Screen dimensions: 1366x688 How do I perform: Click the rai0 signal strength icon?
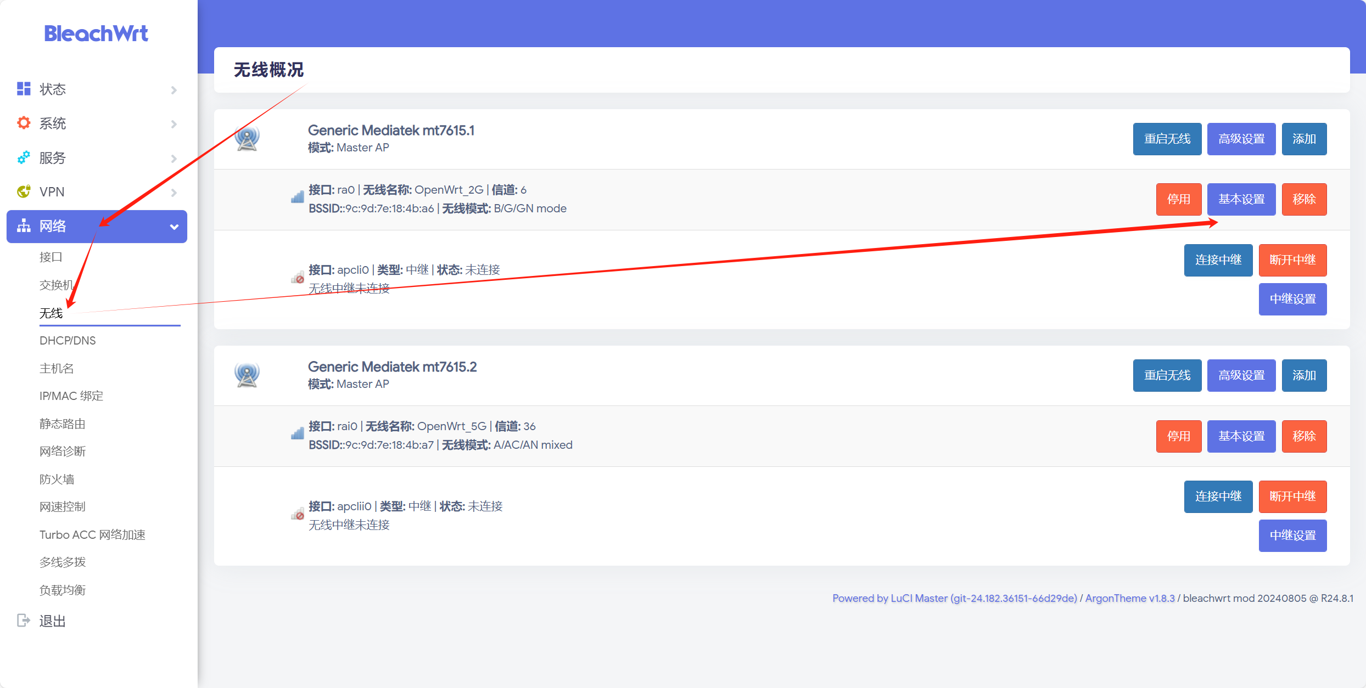[298, 433]
